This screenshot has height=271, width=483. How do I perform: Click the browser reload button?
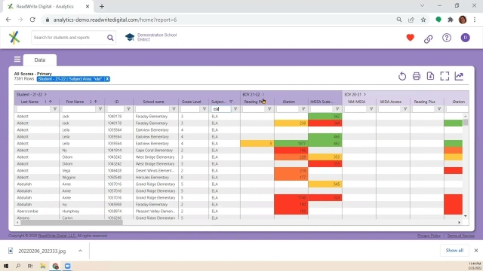click(x=32, y=20)
